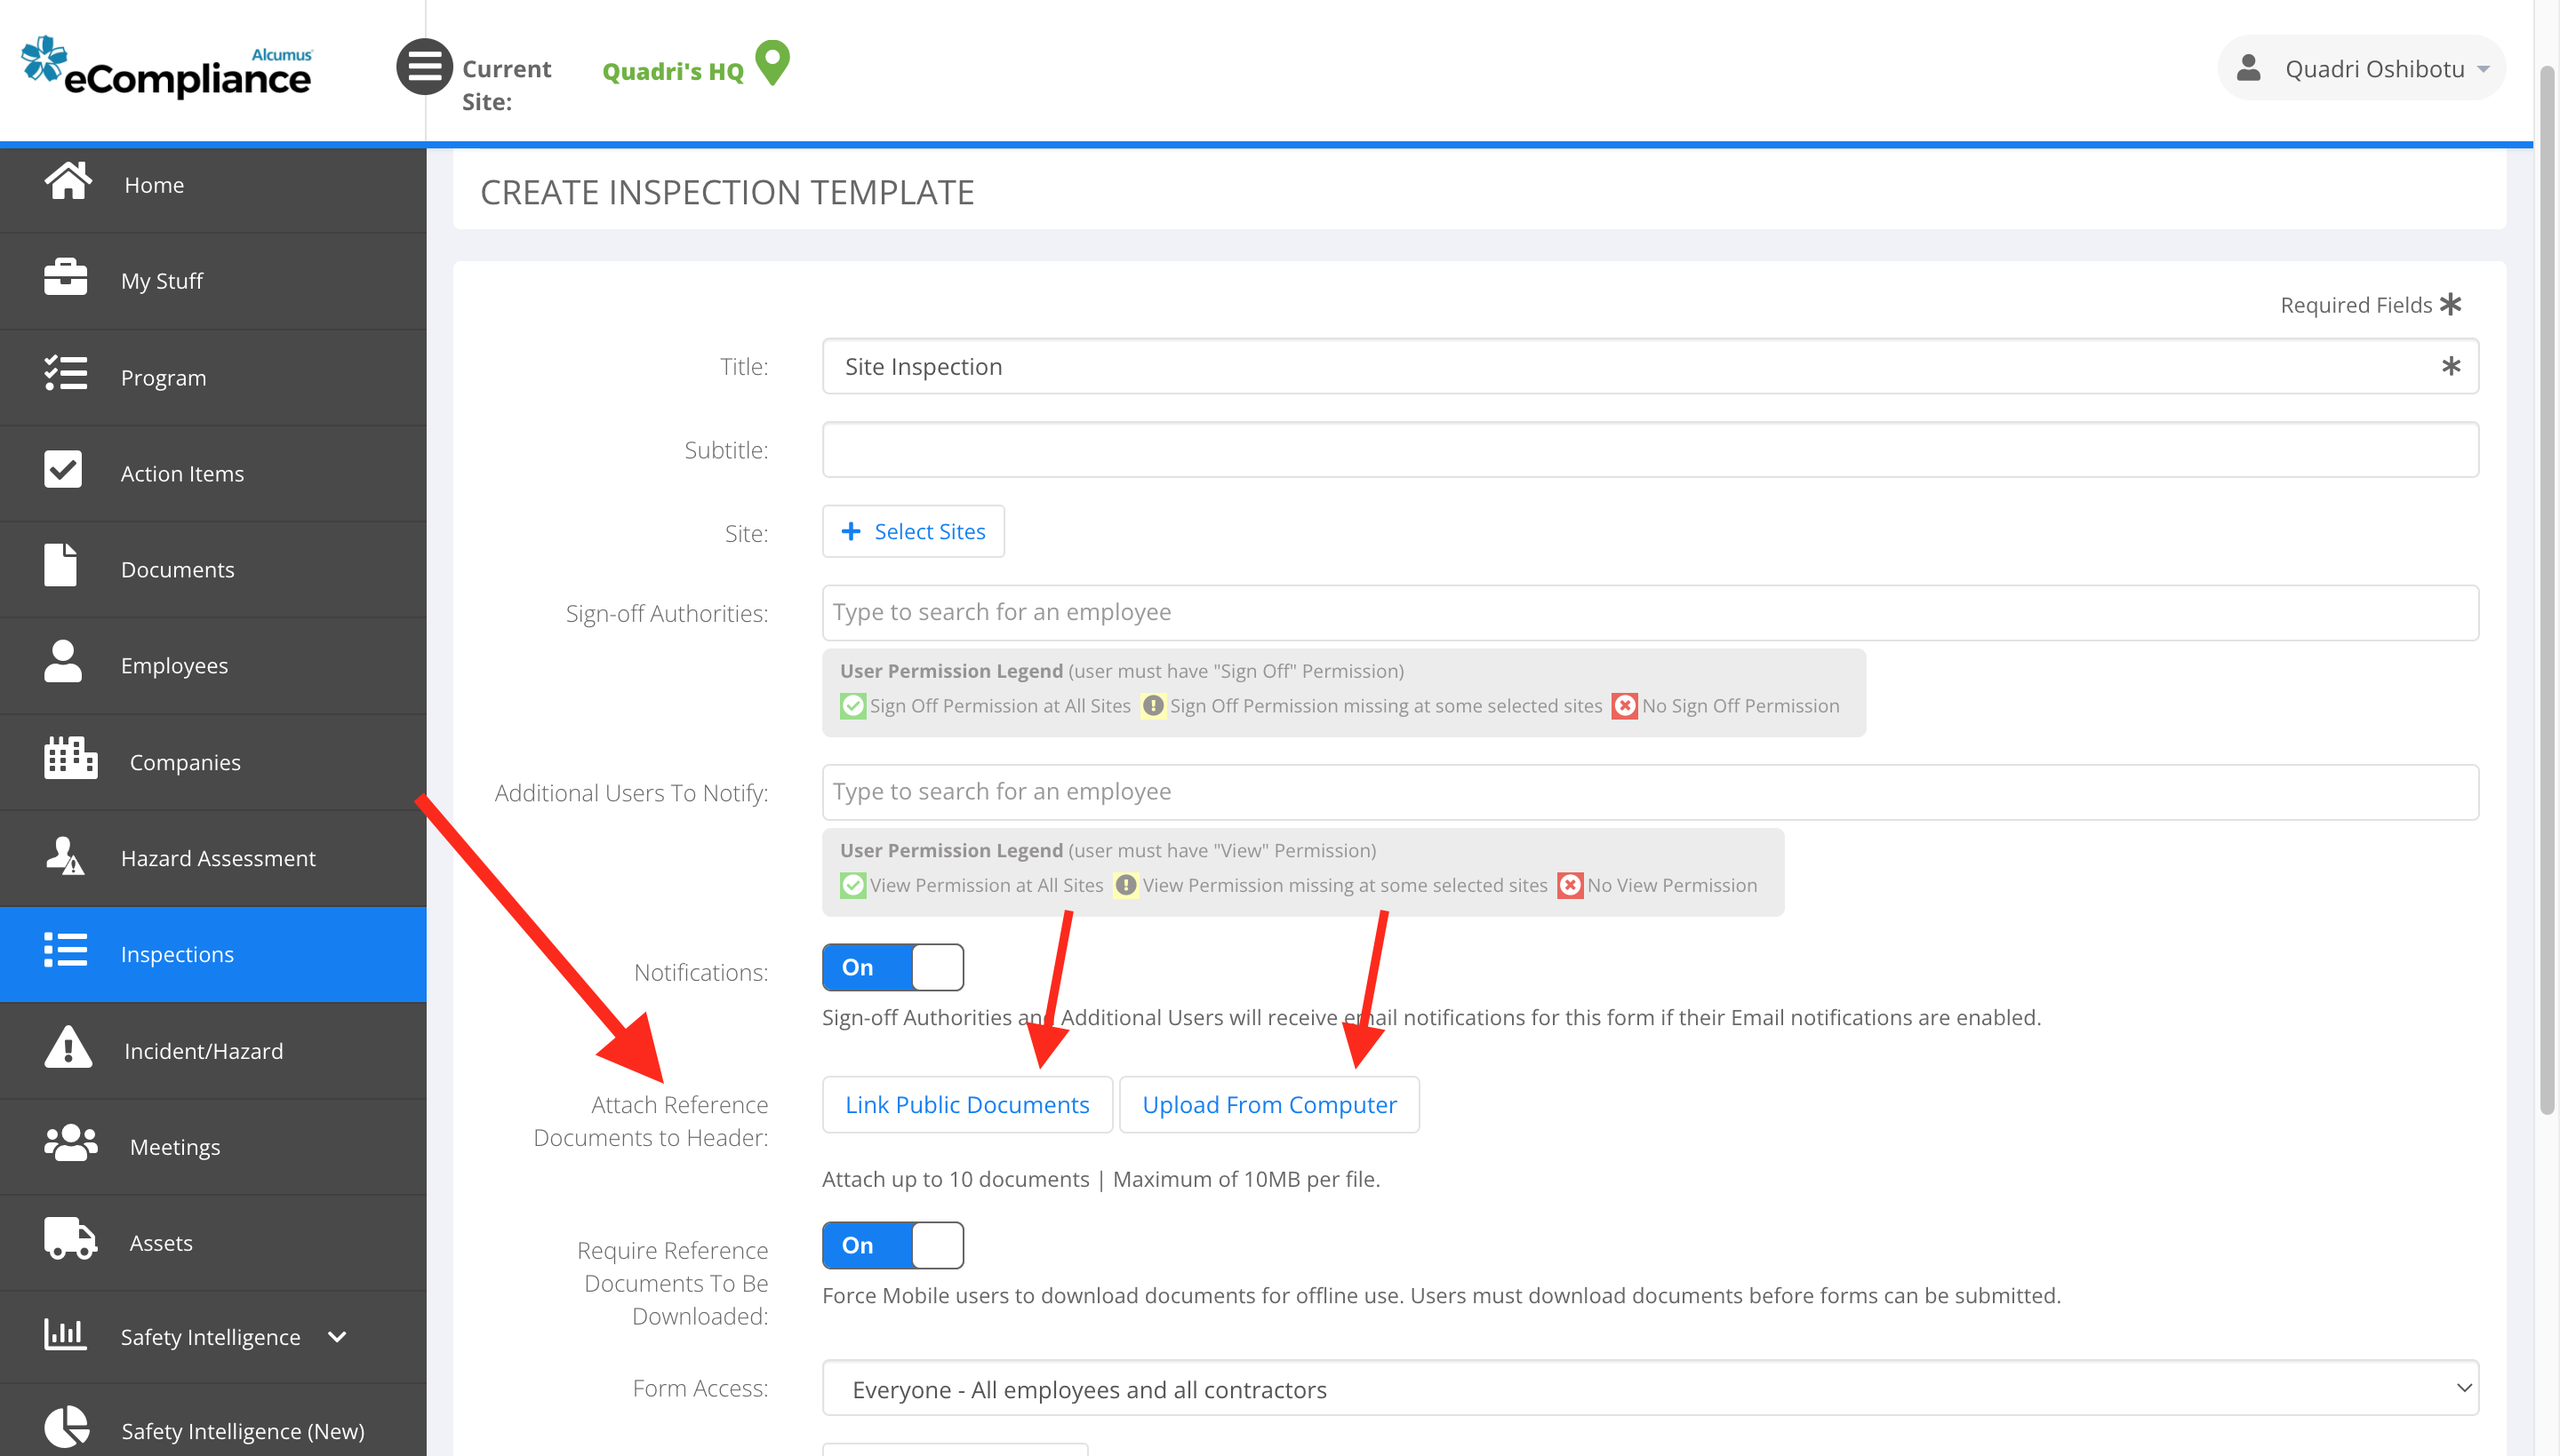Click the Hazard Assessment shield icon
Image resolution: width=2560 pixels, height=1456 pixels.
[x=65, y=855]
